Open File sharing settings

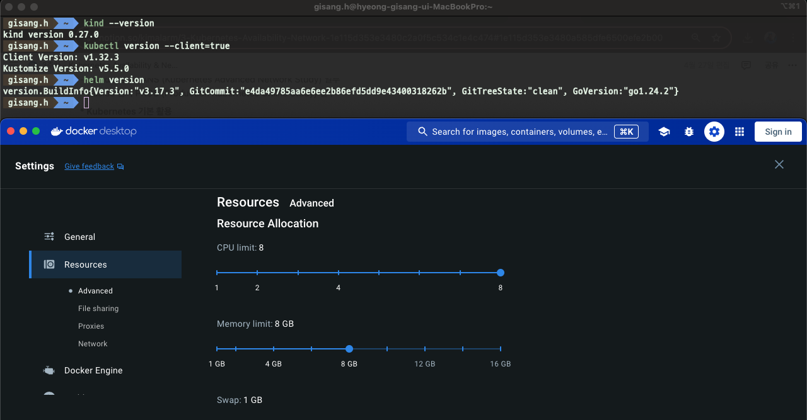98,309
